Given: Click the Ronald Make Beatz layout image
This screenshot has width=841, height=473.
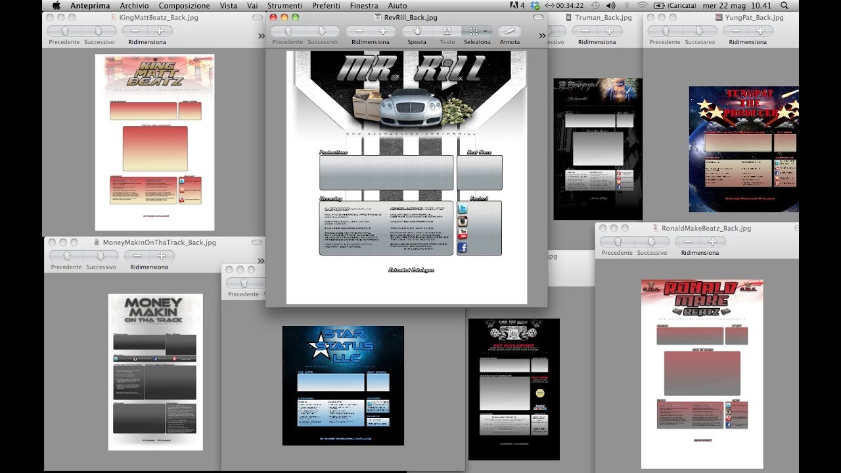Looking at the screenshot, I should pyautogui.click(x=702, y=374).
